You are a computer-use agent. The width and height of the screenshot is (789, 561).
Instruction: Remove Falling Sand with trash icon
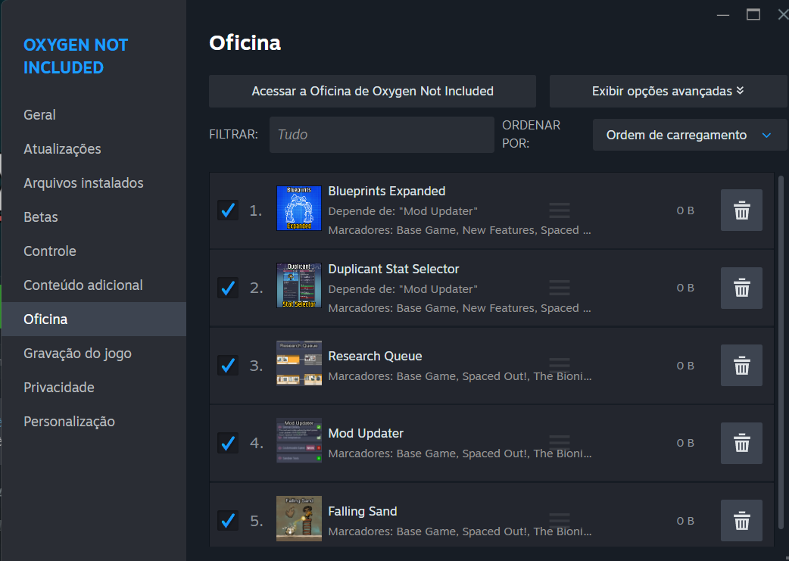(741, 521)
